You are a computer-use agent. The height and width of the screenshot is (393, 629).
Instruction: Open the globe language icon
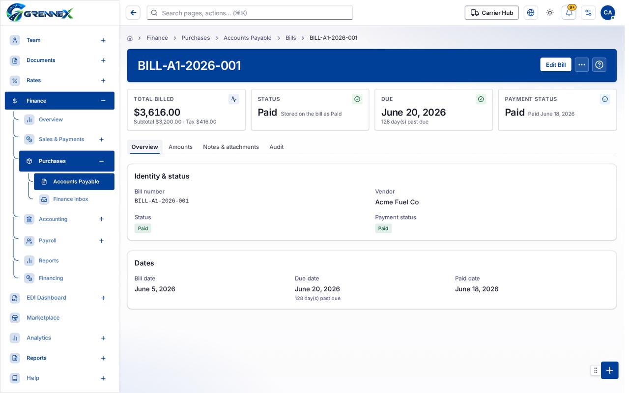click(x=531, y=13)
